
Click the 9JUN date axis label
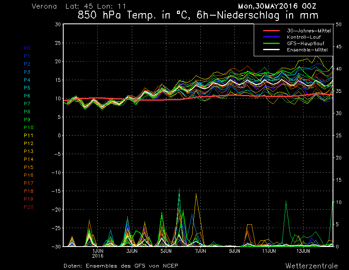point(235,251)
